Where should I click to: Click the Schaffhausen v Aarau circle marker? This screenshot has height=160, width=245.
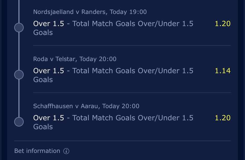[x=19, y=122]
